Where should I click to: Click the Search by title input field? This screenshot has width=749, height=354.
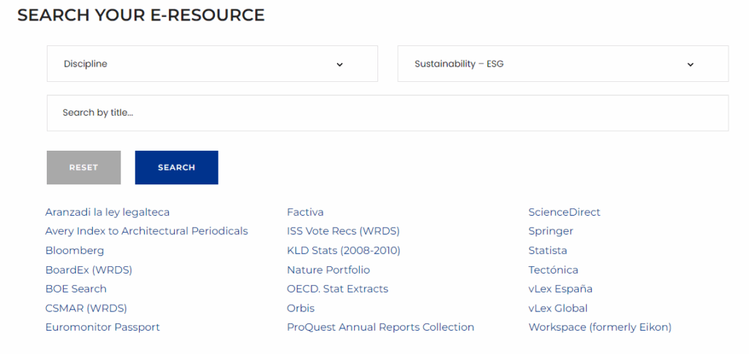pyautogui.click(x=388, y=113)
